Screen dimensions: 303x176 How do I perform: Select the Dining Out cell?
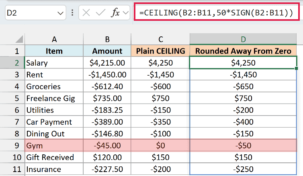[54, 134]
